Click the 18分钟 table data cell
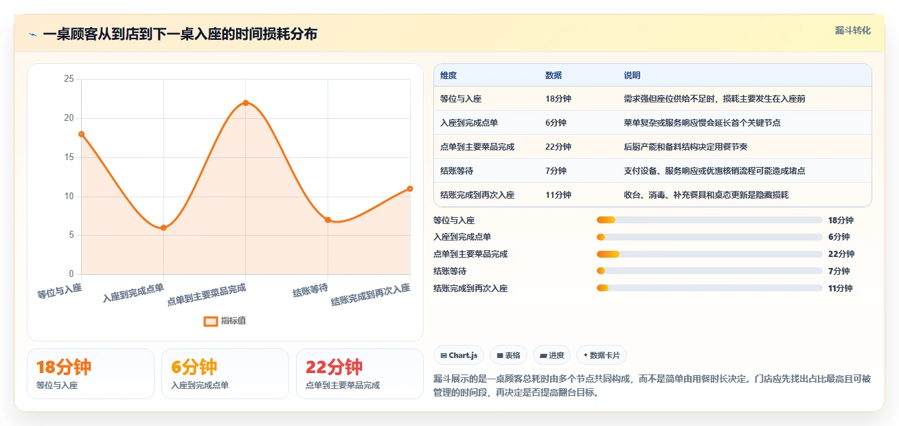The height and width of the screenshot is (426, 899). tap(558, 99)
